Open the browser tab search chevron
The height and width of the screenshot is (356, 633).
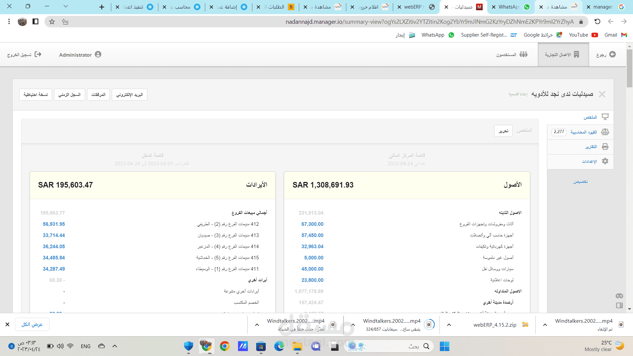(x=66, y=6)
